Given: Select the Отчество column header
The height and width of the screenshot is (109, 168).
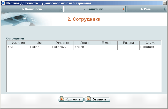Looking at the screenshot, I should (62, 43).
